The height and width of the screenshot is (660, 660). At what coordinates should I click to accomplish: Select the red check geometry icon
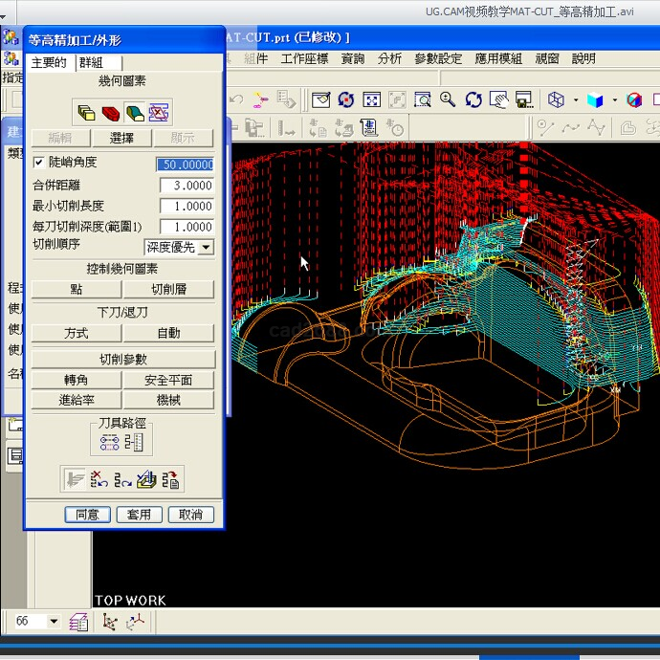point(111,113)
